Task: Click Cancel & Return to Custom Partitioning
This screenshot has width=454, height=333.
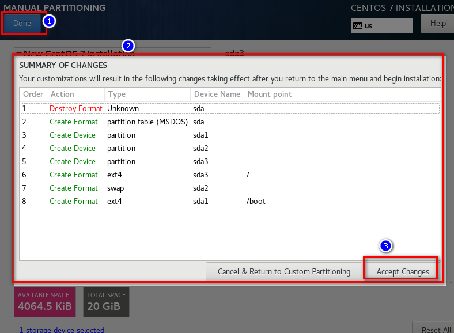Action: pos(284,271)
